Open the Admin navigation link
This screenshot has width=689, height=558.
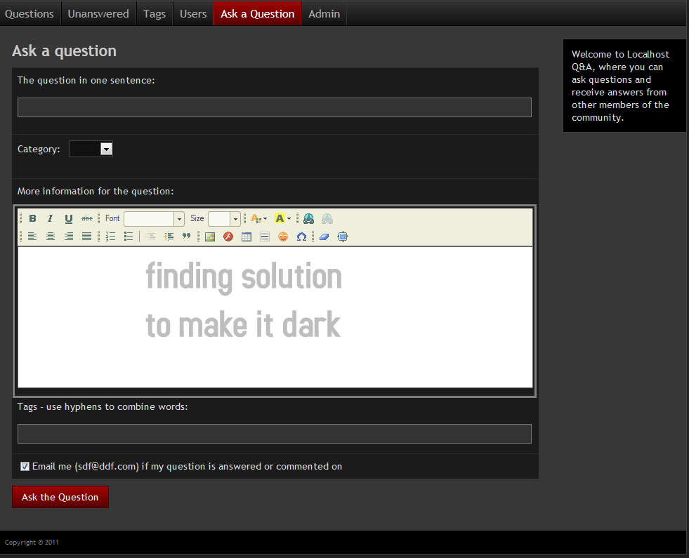tap(324, 13)
